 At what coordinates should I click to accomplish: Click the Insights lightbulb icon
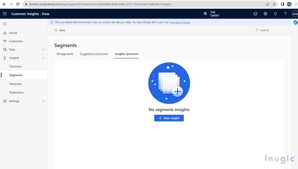click(5, 58)
